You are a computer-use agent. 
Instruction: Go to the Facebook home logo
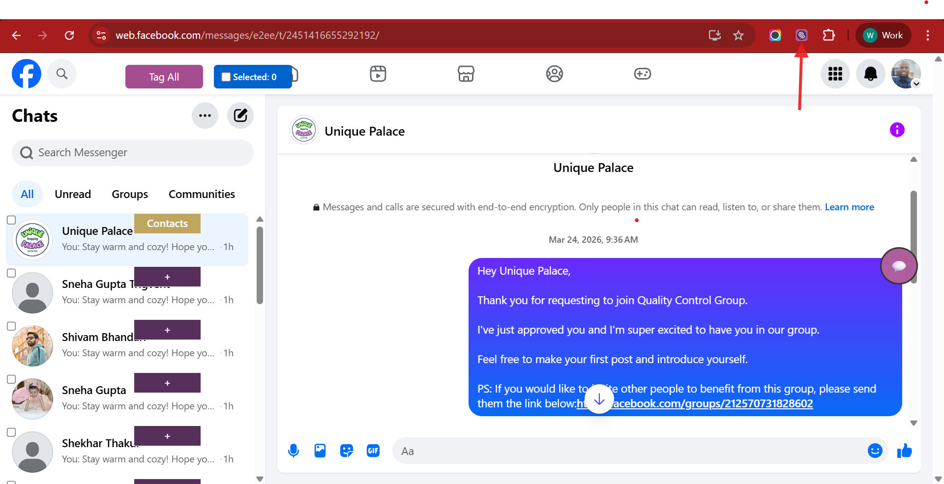[27, 74]
